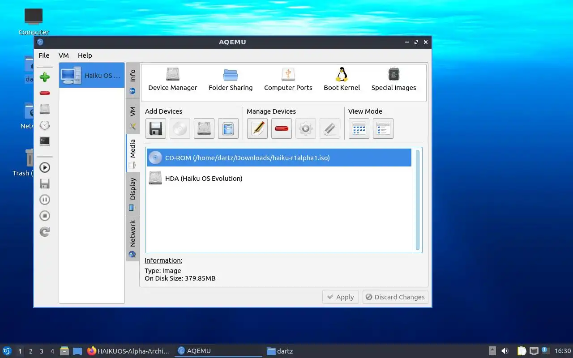Click the clock icon in left sidebar
The width and height of the screenshot is (573, 358).
pyautogui.click(x=45, y=125)
